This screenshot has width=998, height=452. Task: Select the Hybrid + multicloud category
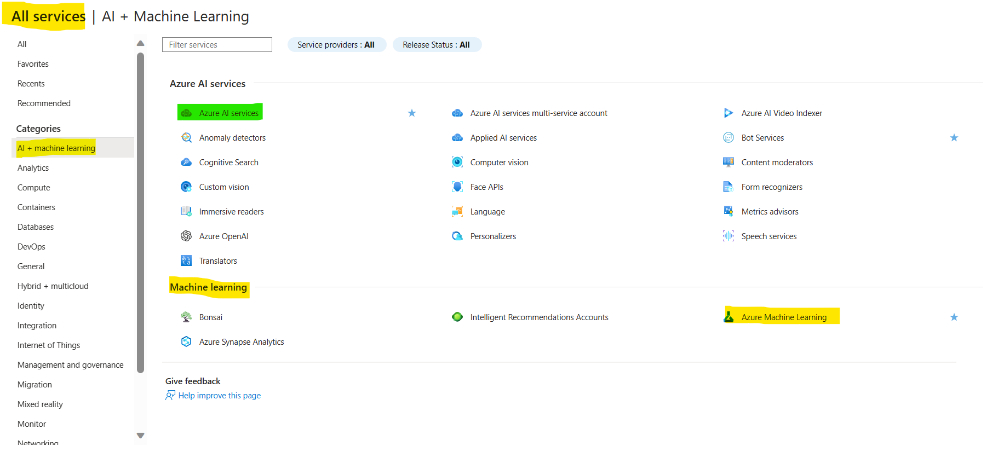(53, 286)
